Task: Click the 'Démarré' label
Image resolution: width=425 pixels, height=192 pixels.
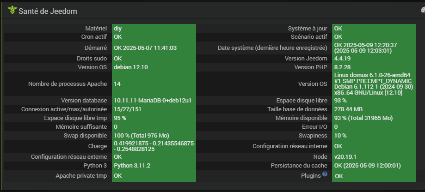Action: 96,48
